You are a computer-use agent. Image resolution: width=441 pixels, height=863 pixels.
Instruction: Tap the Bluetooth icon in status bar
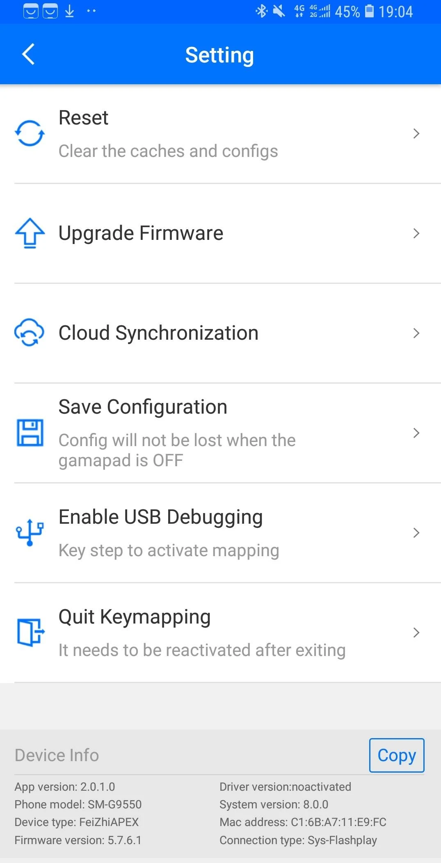tap(261, 11)
